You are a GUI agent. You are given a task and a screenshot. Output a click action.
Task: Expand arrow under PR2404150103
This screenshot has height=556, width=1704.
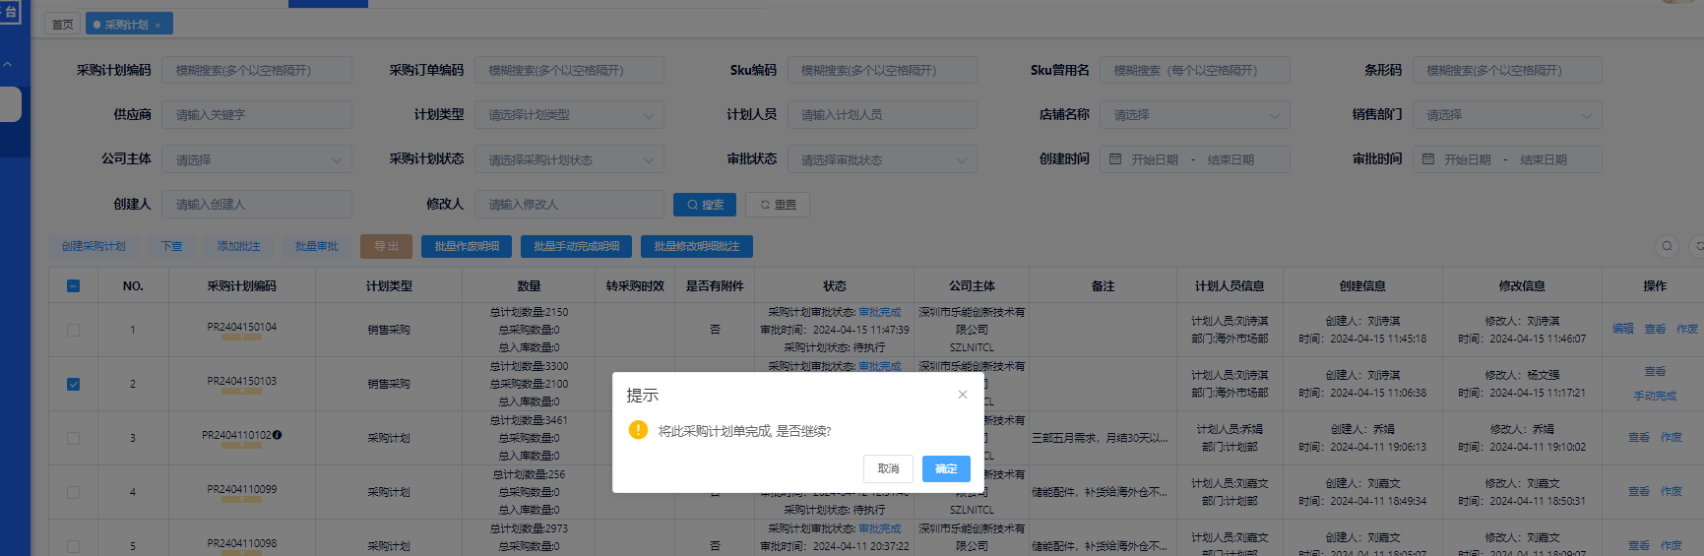pos(241,392)
